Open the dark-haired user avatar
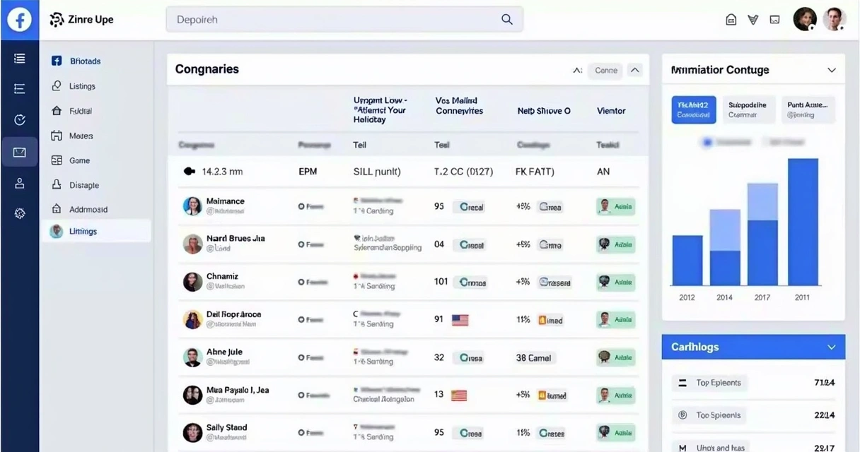The width and height of the screenshot is (860, 452). (x=805, y=19)
